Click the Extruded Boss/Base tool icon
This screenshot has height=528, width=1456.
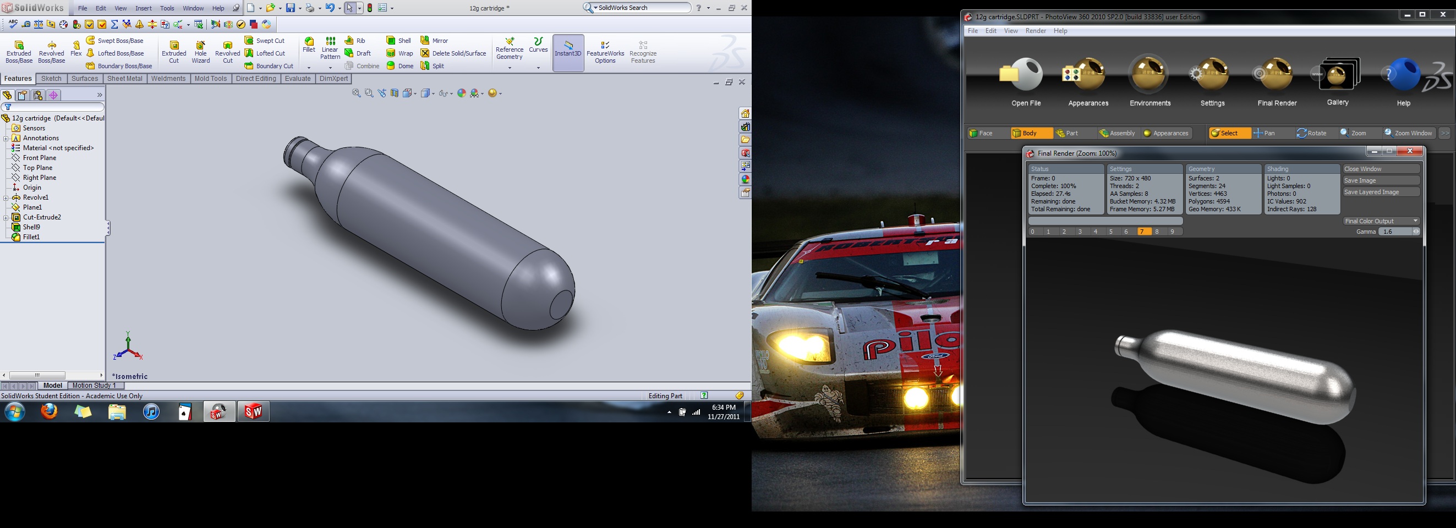click(19, 46)
